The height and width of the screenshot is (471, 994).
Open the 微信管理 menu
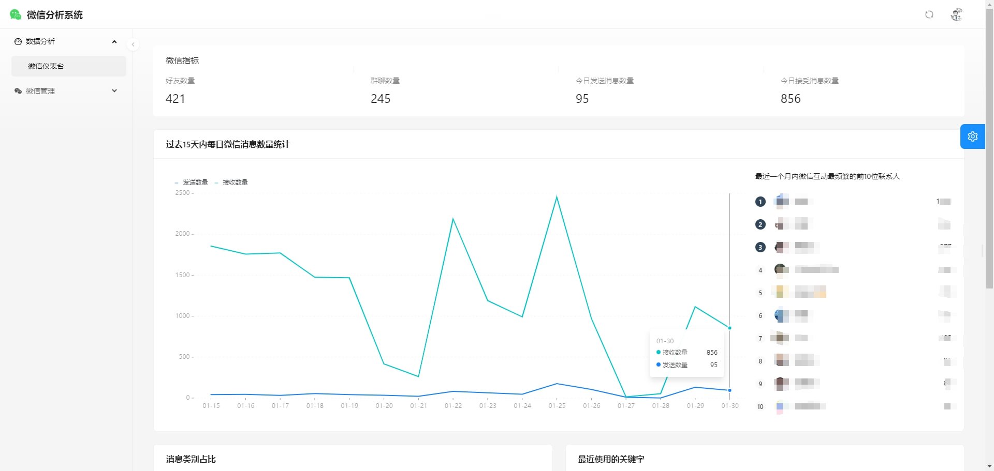[40, 91]
